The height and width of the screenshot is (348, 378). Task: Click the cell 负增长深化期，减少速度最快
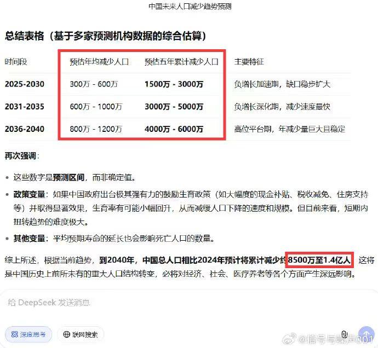tap(282, 107)
